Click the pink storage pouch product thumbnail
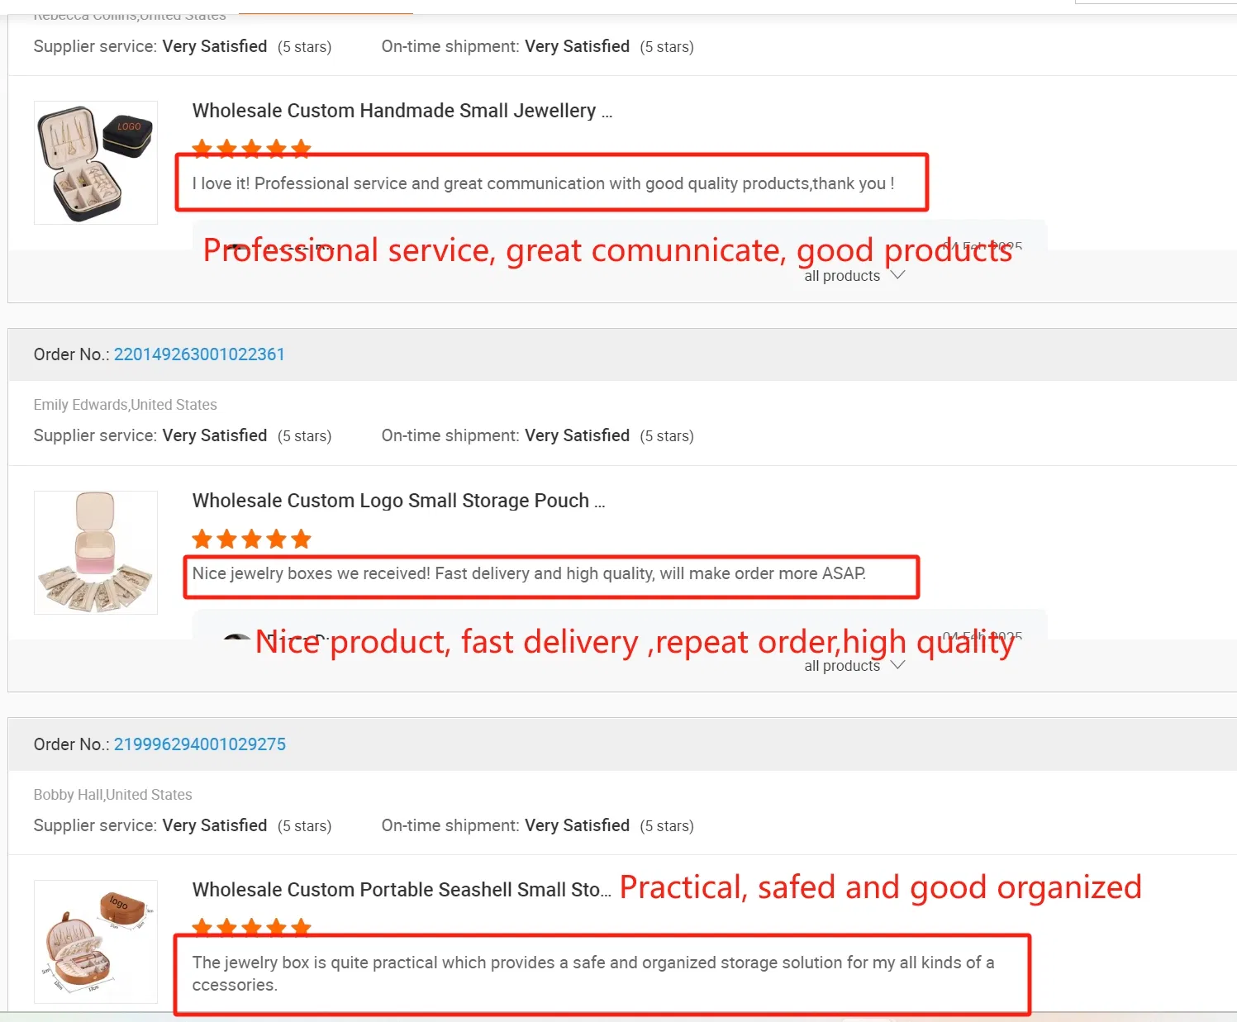The height and width of the screenshot is (1022, 1237). (96, 553)
